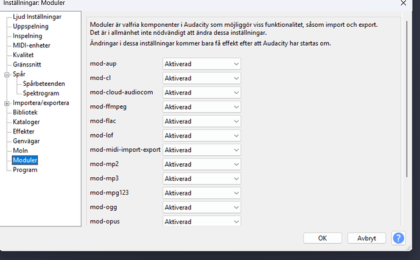Screen dimensions: 420x260
Task: Open the mod-mp3 status dropdown
Action: click(x=201, y=178)
